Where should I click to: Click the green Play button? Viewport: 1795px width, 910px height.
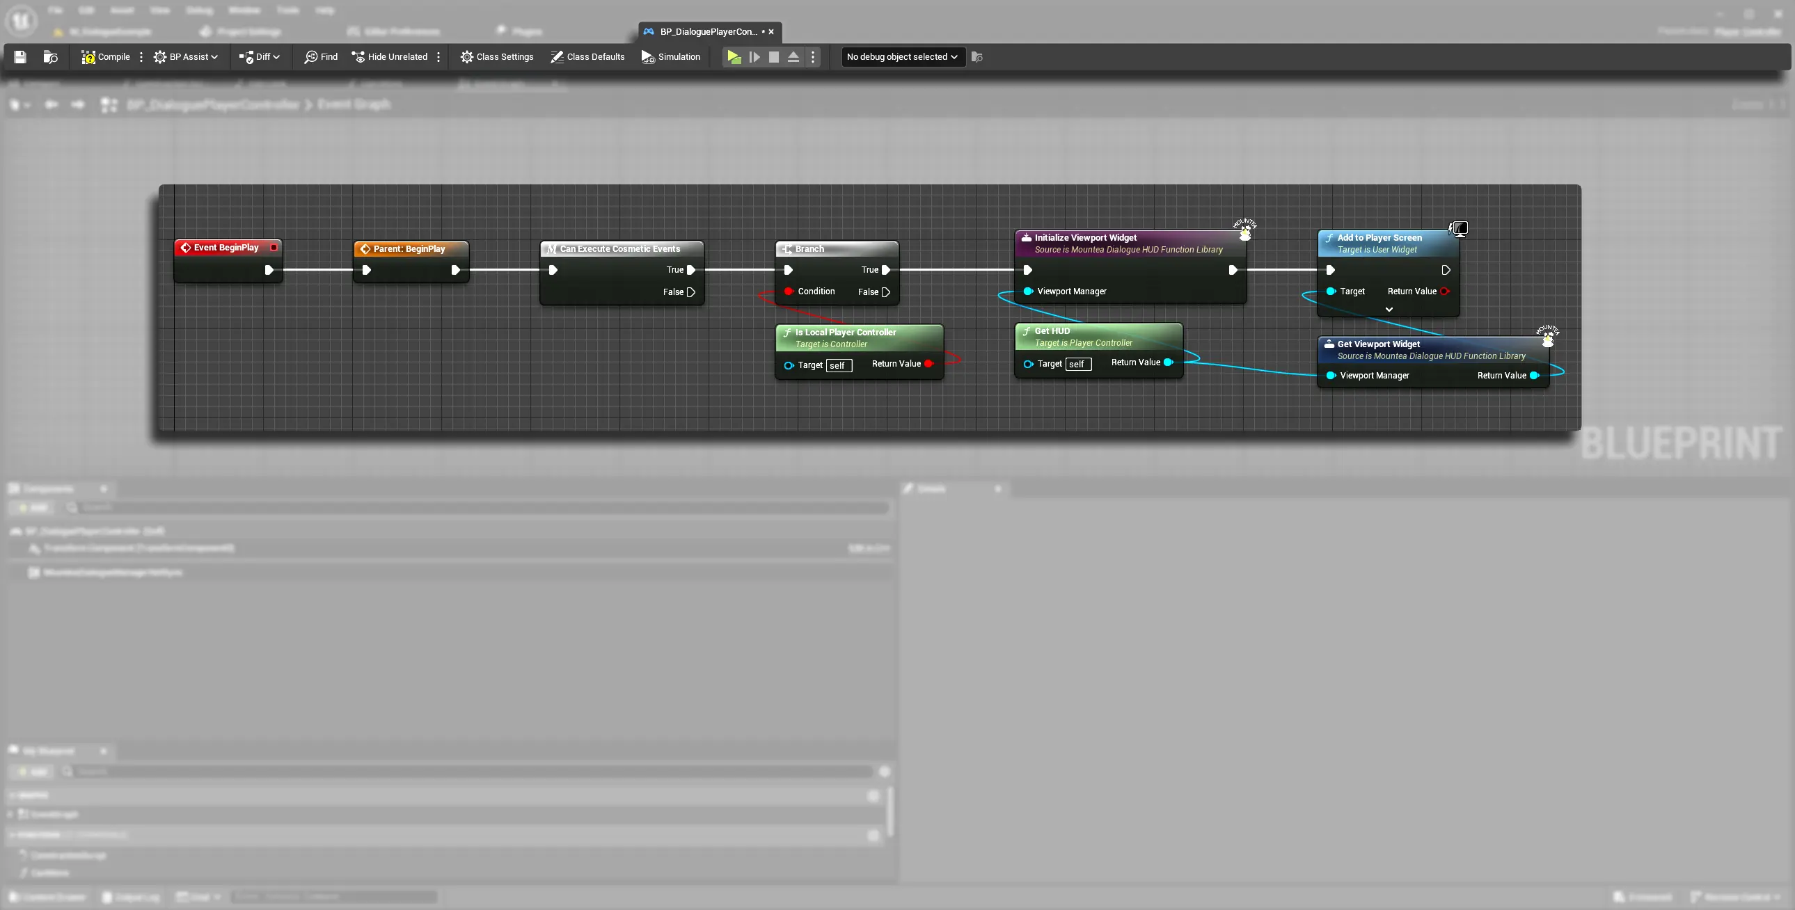tap(734, 57)
